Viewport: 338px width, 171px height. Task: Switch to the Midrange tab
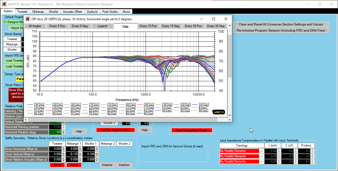(38, 12)
